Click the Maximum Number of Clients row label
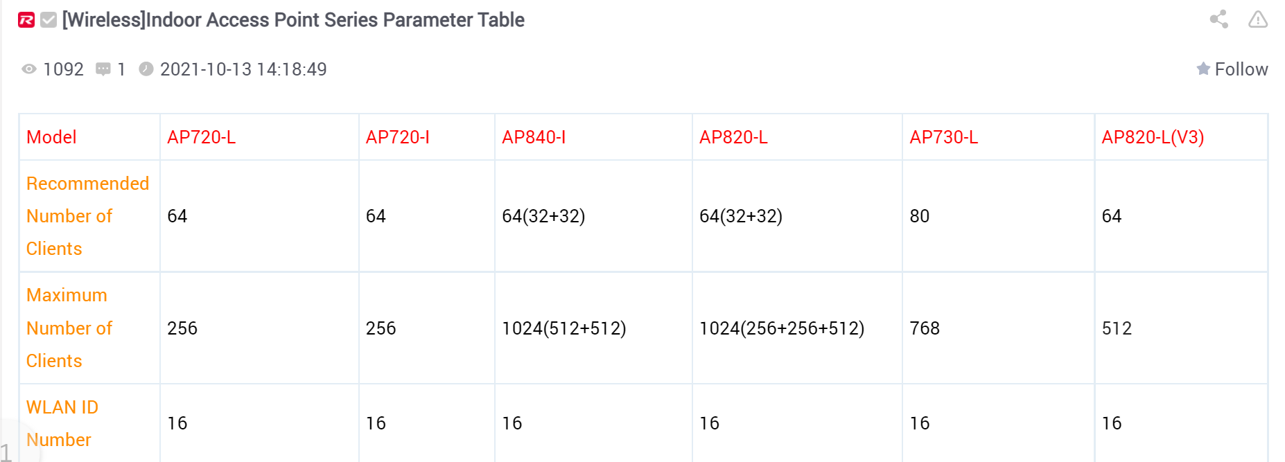The image size is (1285, 462). (69, 328)
